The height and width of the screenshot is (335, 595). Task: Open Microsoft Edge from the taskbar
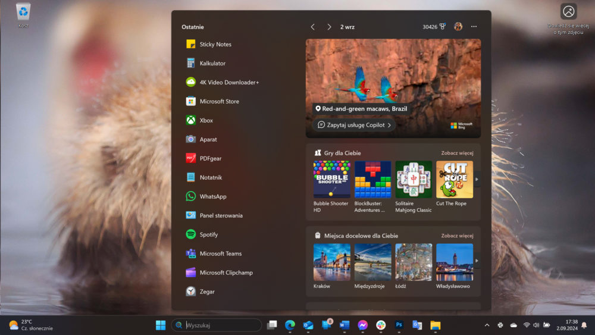[290, 325]
